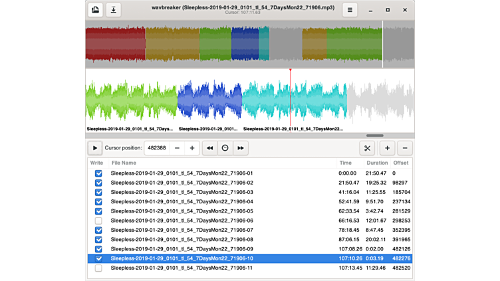
Task: Add a break with the plus button
Action: point(388,148)
